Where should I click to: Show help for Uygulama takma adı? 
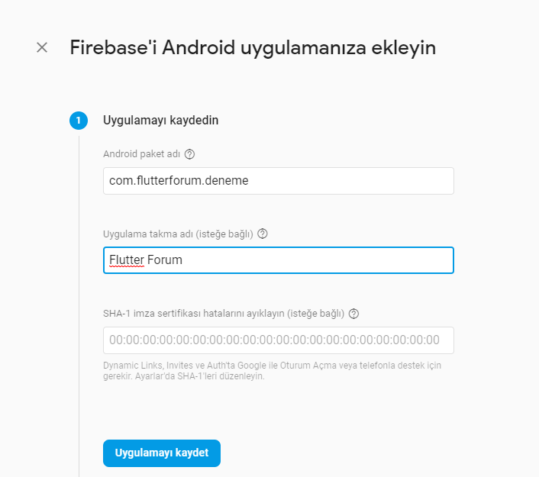pos(263,234)
